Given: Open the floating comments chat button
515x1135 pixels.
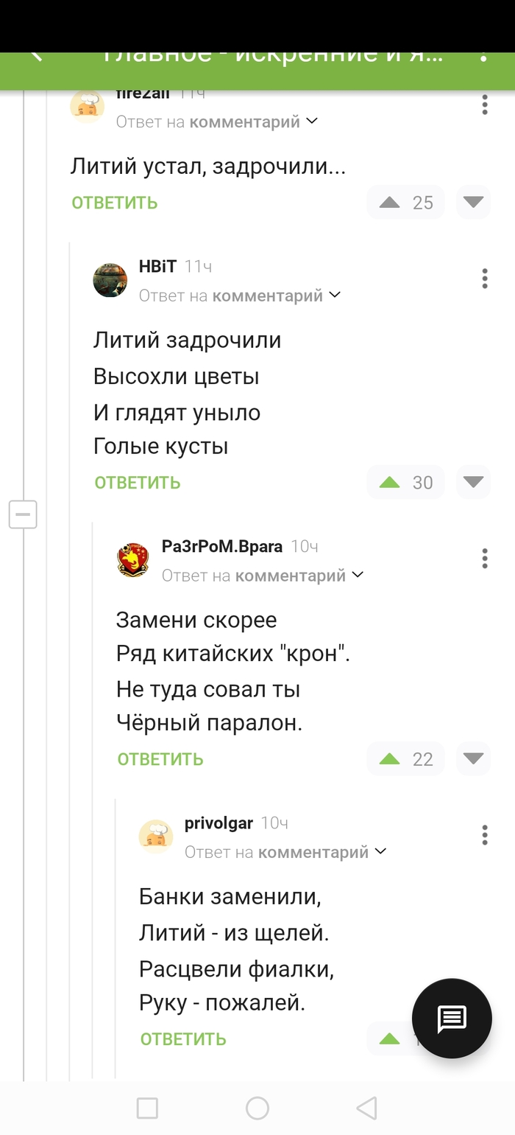Looking at the screenshot, I should (x=451, y=1018).
